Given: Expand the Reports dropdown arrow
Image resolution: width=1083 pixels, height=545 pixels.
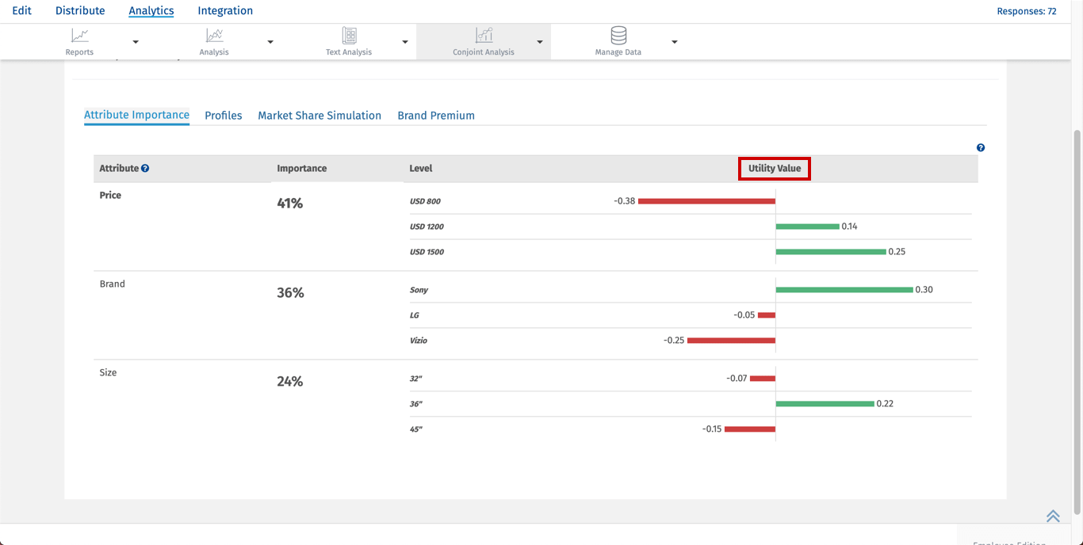Looking at the screenshot, I should 136,42.
